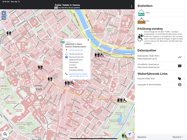
Task: Close the SANIFAIR popup with X
Action: click(x=88, y=40)
